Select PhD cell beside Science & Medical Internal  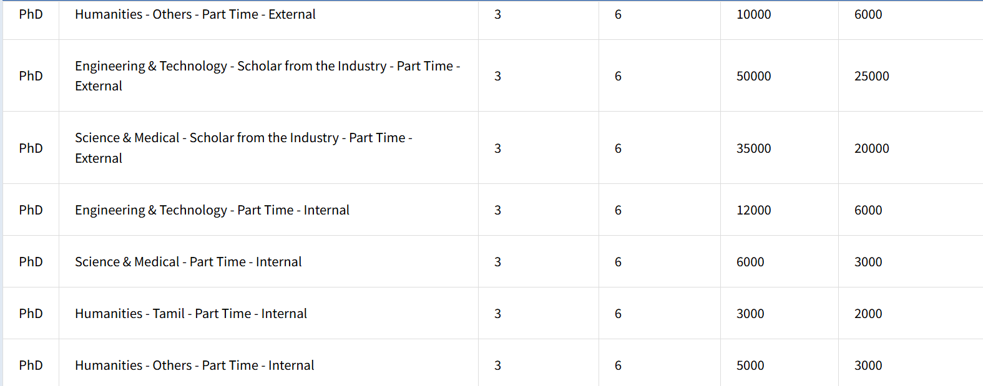point(31,262)
